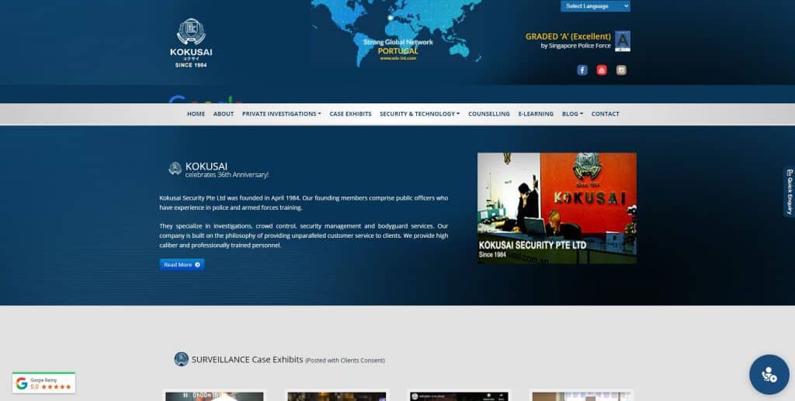
Task: Open the Select Language dropdown
Action: [595, 6]
